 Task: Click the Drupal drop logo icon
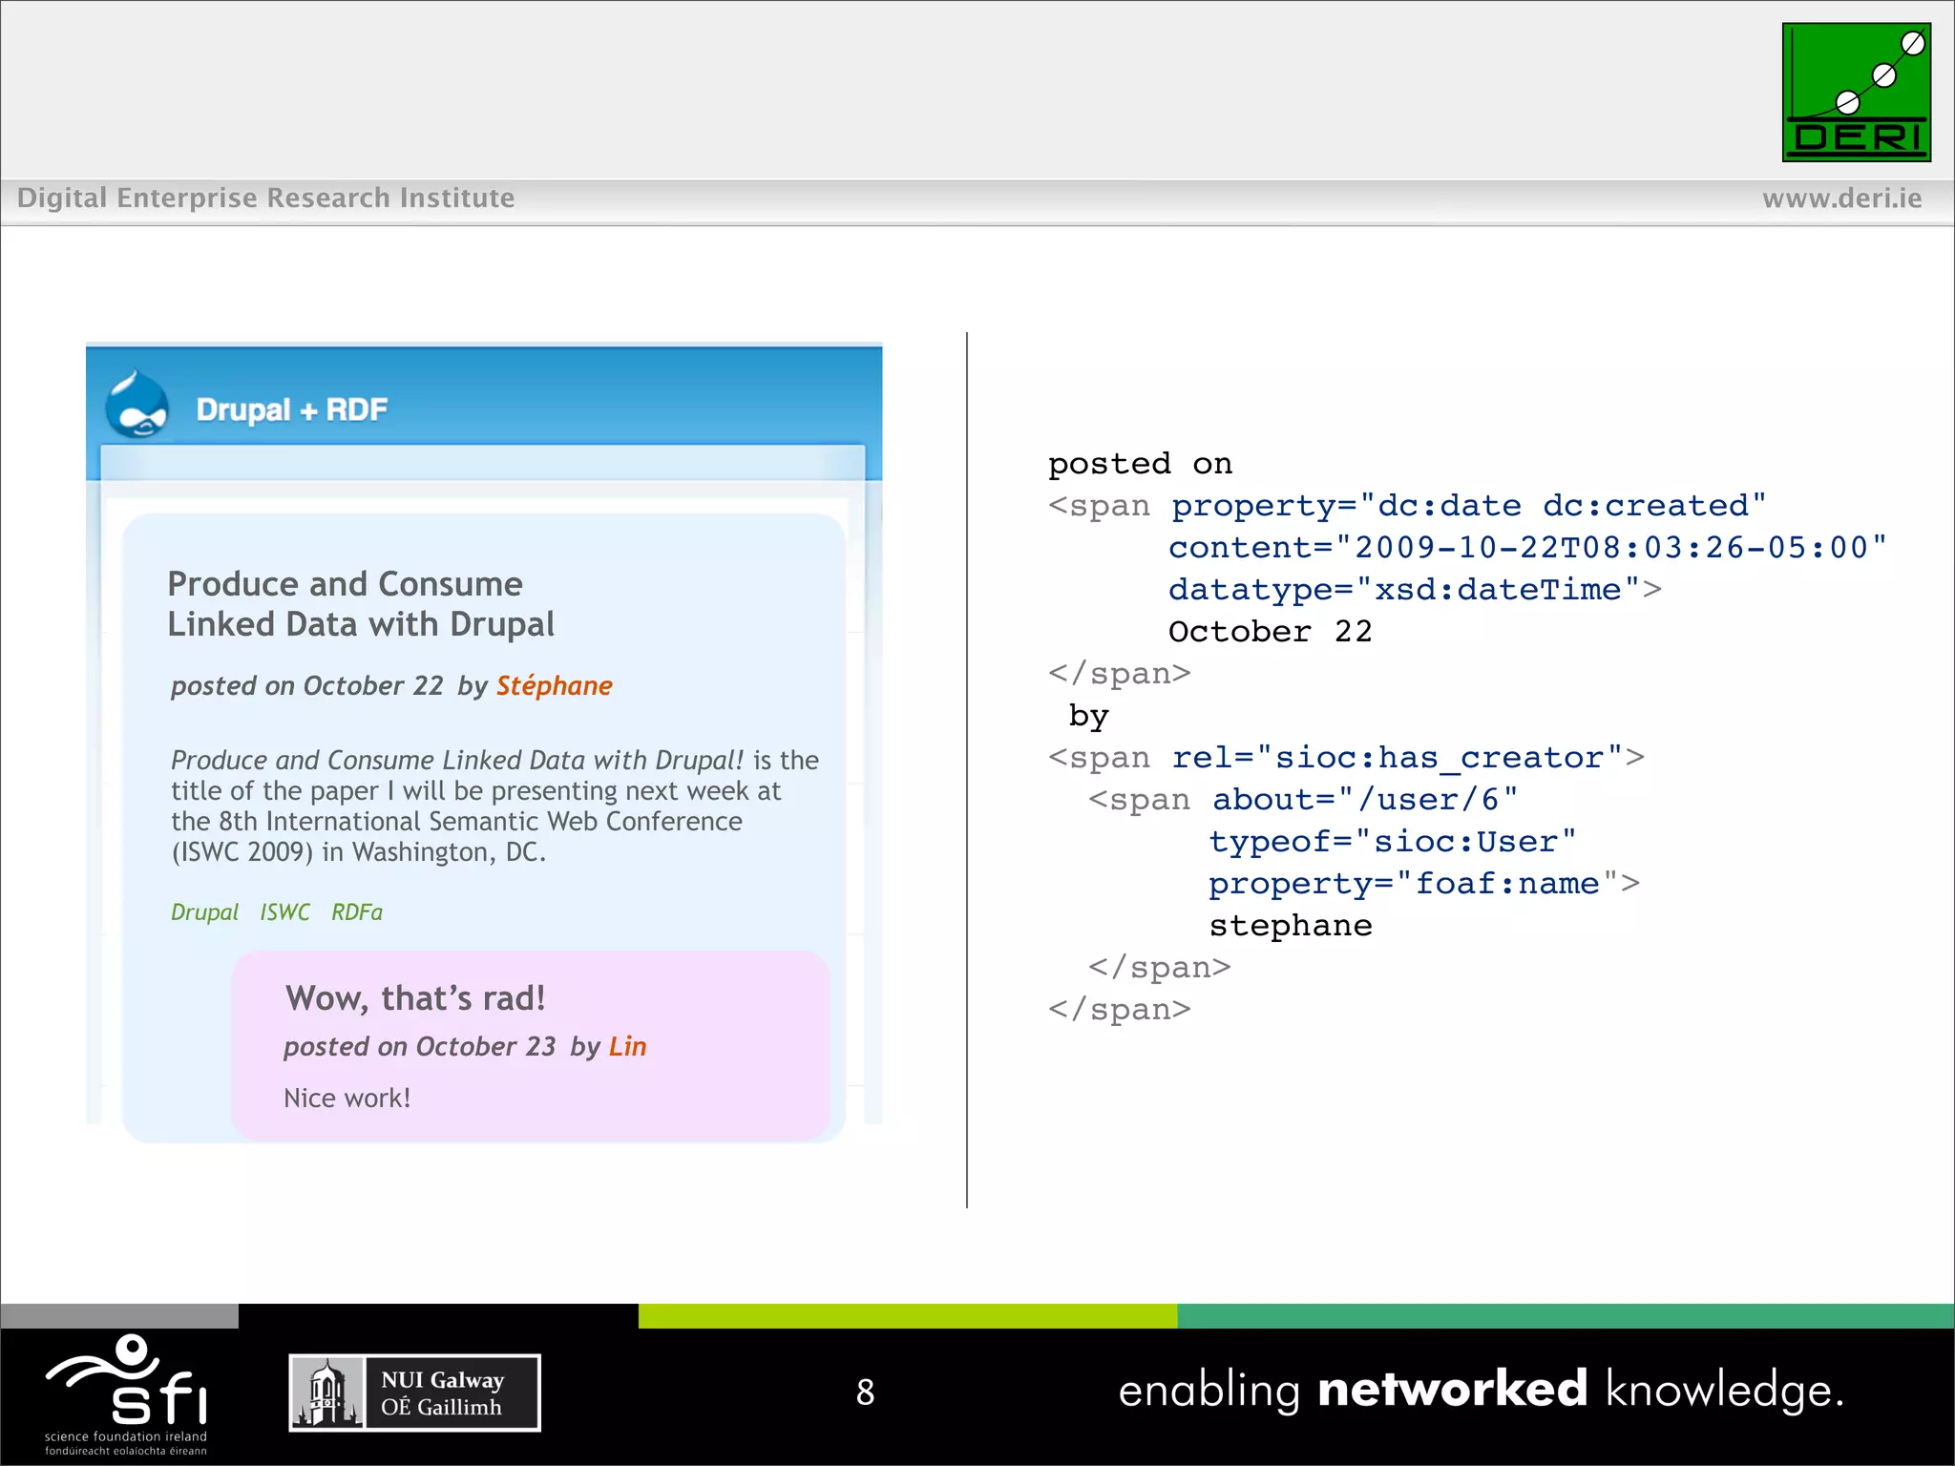(x=137, y=406)
